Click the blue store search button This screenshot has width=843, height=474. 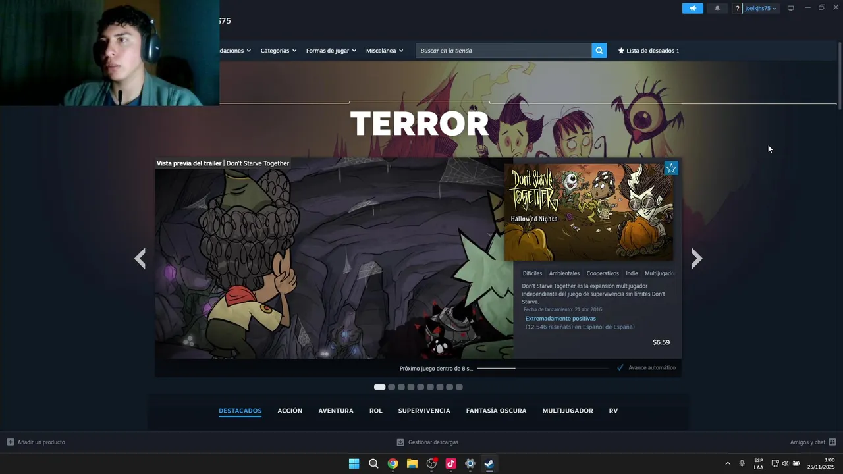coord(599,51)
